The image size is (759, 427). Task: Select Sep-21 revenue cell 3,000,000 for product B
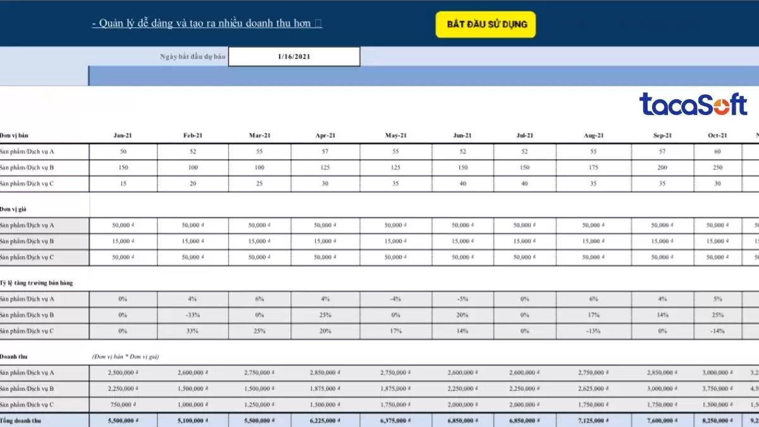coord(663,389)
